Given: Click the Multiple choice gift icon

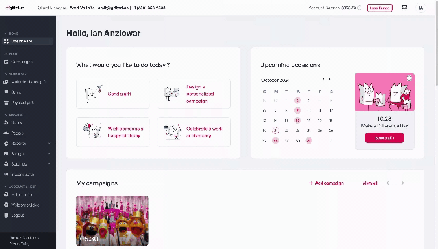Looking at the screenshot, I should point(6,82).
